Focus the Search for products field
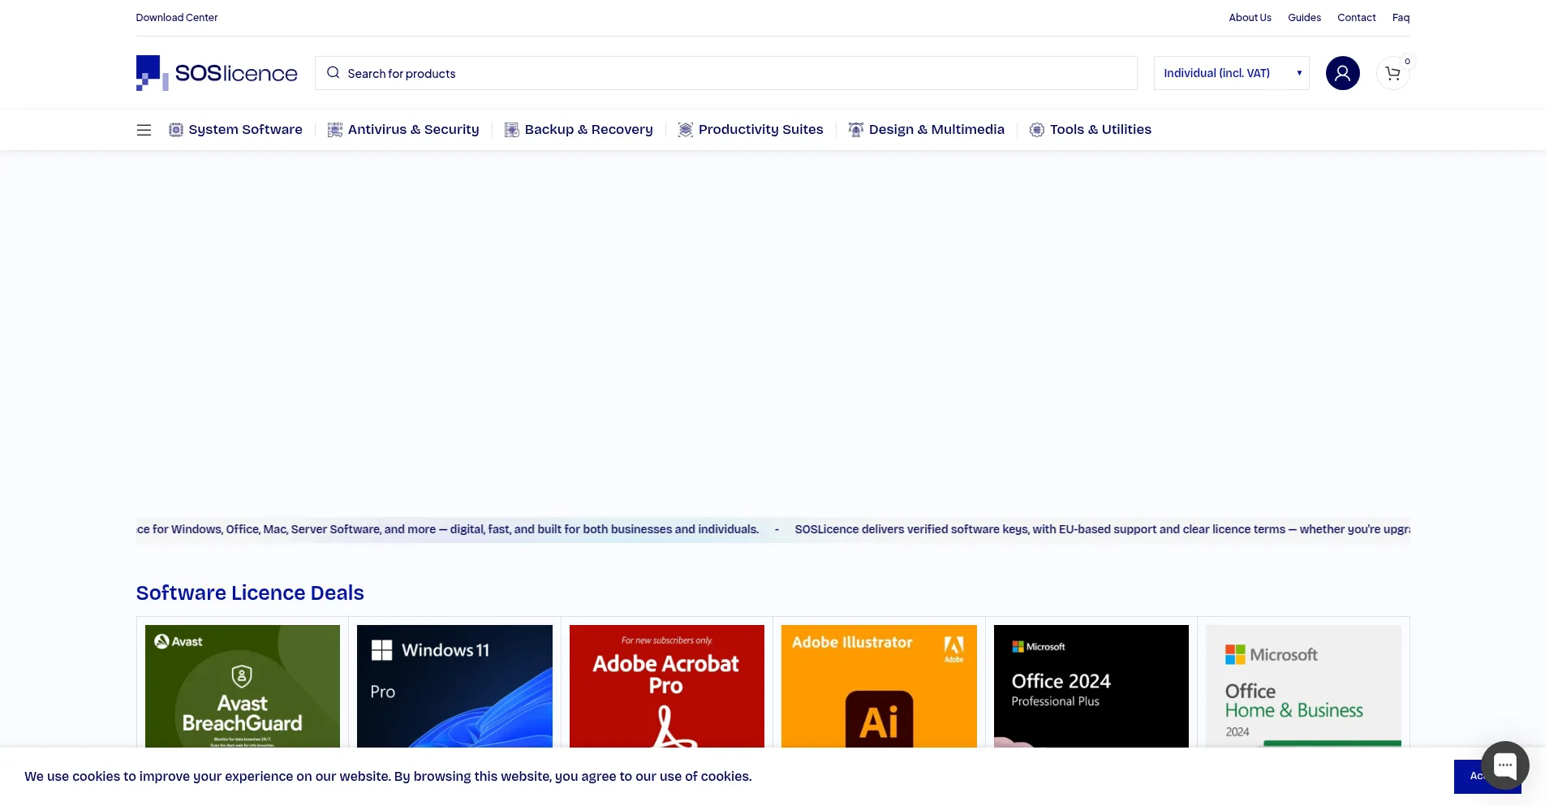This screenshot has height=806, width=1558. pyautogui.click(x=726, y=73)
